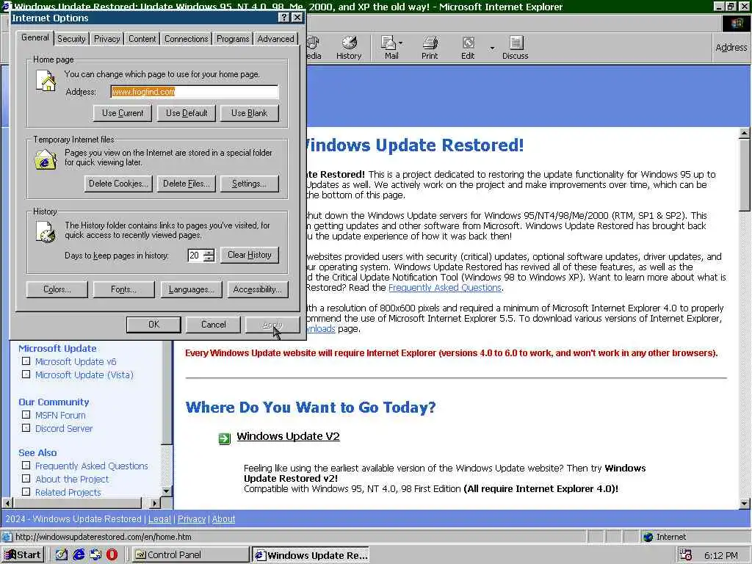Switch to the Connections tab
This screenshot has height=564, width=752.
[x=186, y=39]
